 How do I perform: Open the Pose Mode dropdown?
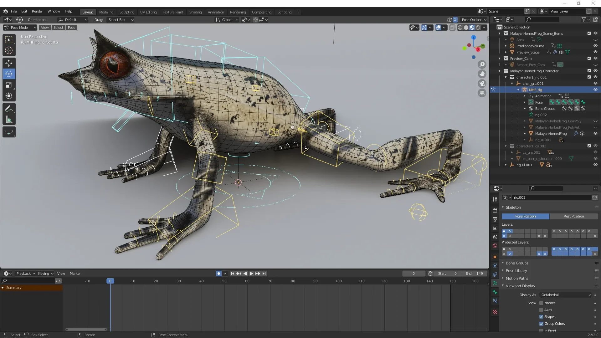[20, 28]
